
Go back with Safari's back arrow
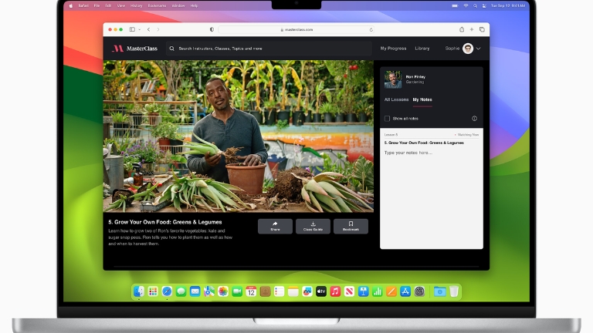pyautogui.click(x=149, y=29)
